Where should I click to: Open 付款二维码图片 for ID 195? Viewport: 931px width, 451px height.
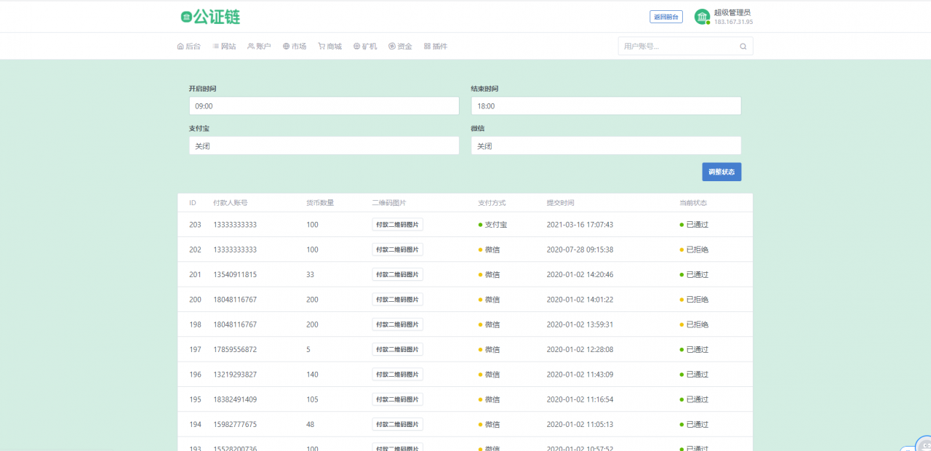pyautogui.click(x=397, y=399)
